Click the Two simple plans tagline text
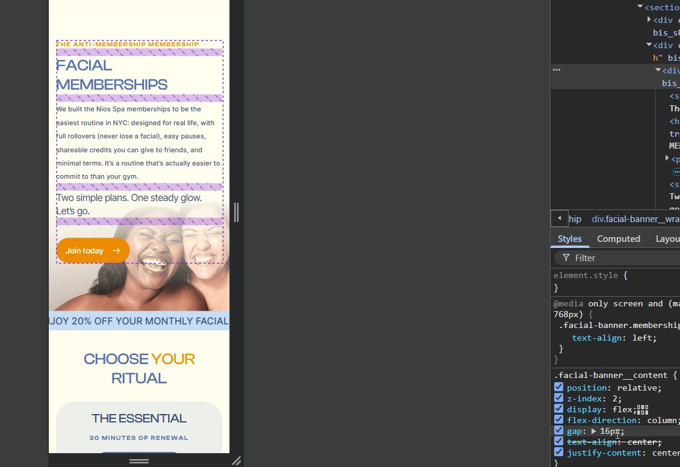 [129, 205]
